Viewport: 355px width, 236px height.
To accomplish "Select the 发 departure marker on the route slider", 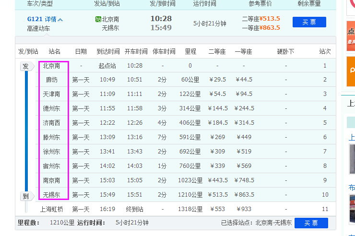I will 27,66.
